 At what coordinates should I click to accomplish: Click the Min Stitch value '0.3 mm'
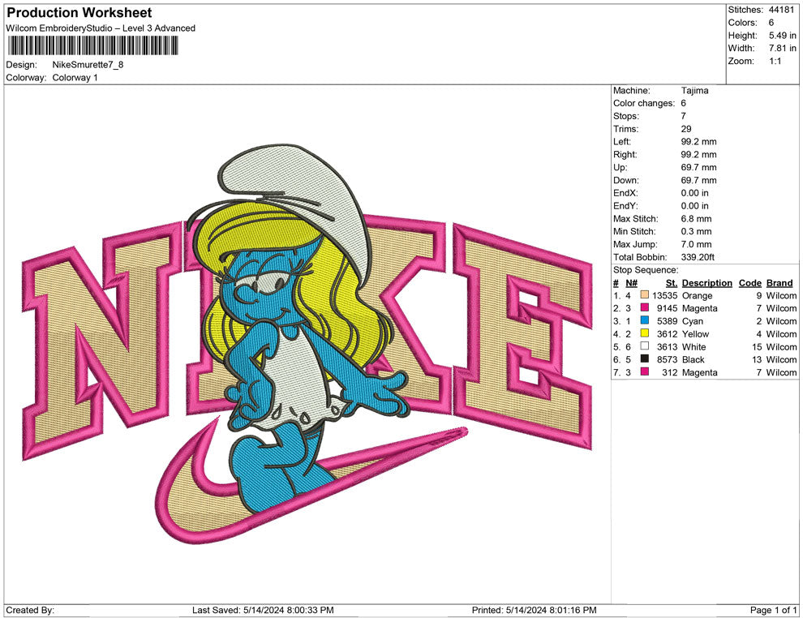[x=697, y=231]
